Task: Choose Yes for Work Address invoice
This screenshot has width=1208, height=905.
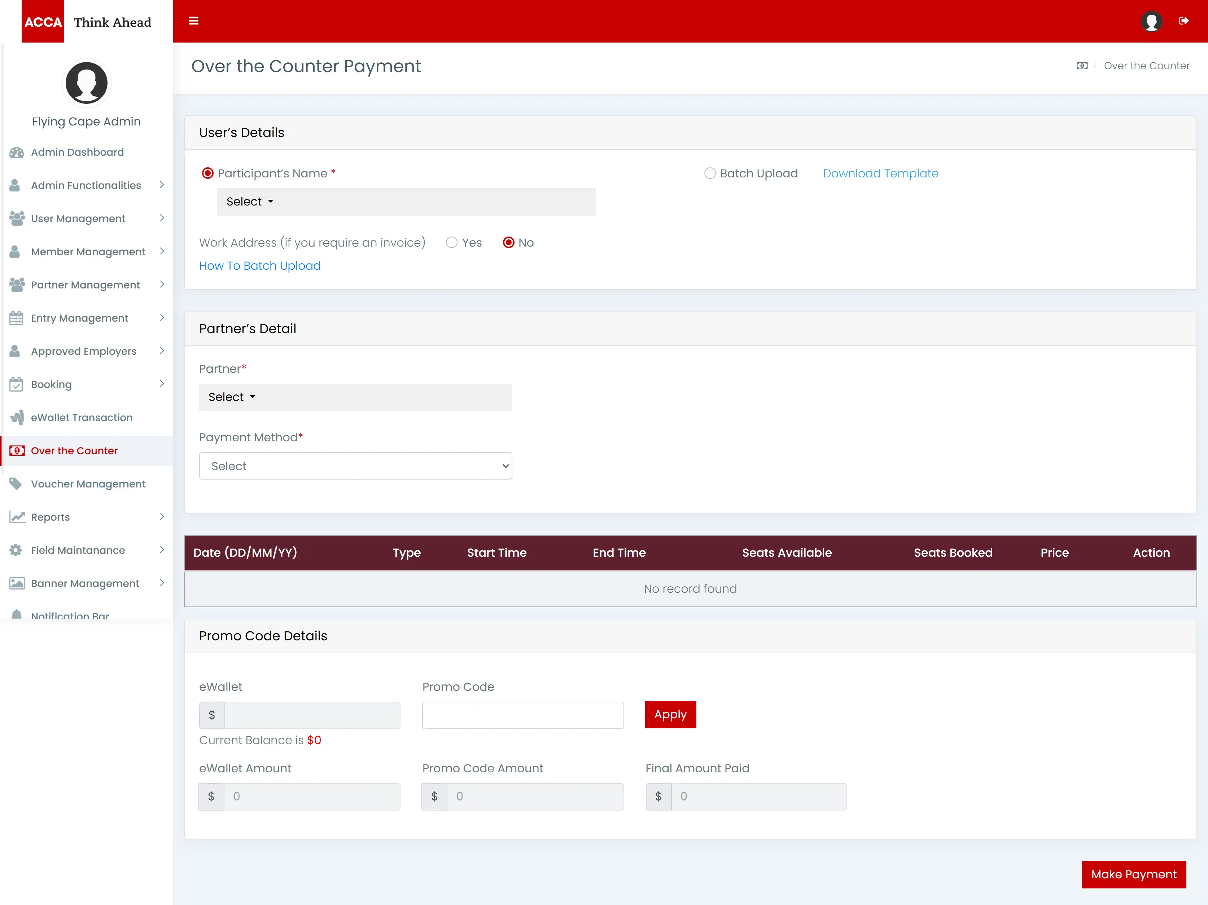Action: 451,242
